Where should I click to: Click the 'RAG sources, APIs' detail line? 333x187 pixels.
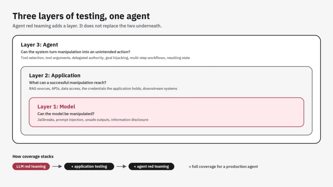pyautogui.click(x=103, y=89)
